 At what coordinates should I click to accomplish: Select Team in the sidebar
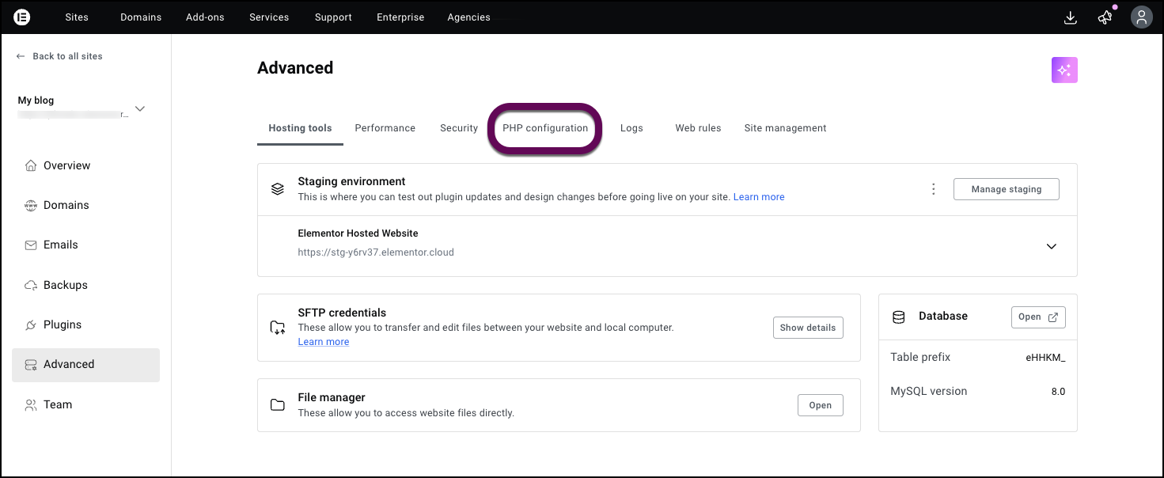[85, 404]
